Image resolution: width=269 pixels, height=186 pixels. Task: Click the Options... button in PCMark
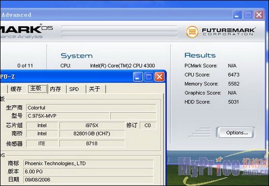[x=235, y=132]
